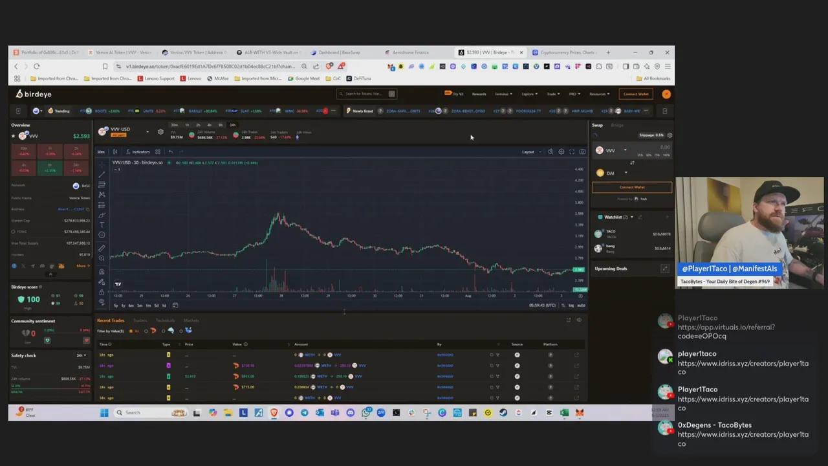Select the 24h stats timeframe
This screenshot has height=466, width=828.
pos(232,125)
